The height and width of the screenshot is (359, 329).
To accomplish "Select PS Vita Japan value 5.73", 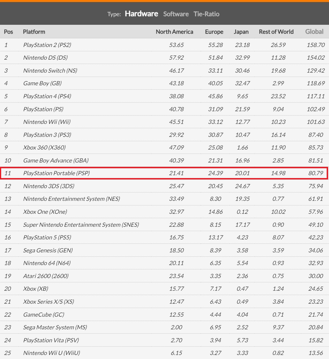I will (x=242, y=340).
